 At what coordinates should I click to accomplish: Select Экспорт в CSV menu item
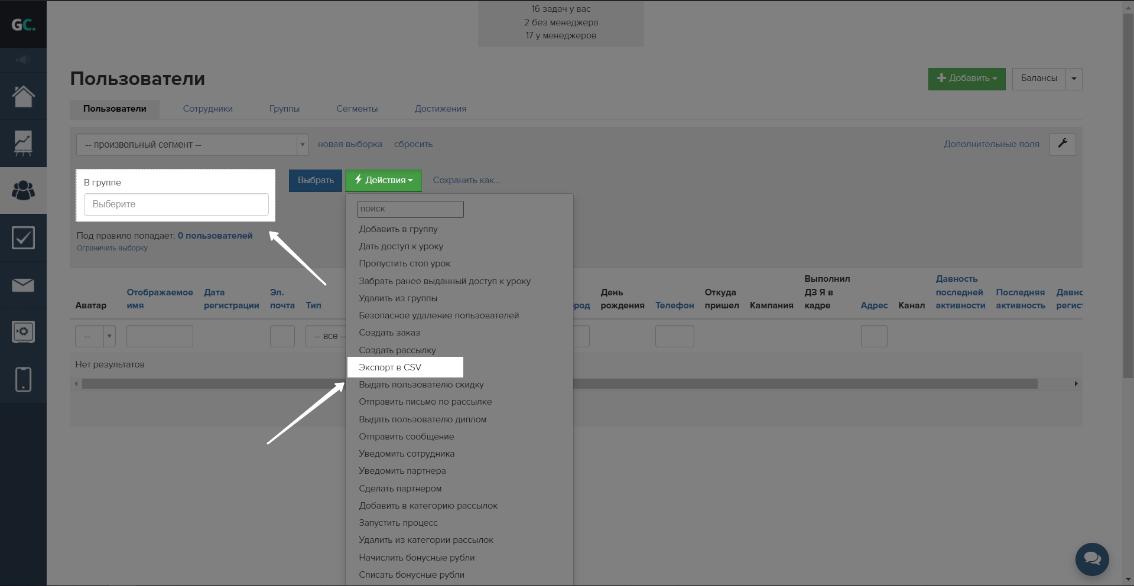[390, 367]
